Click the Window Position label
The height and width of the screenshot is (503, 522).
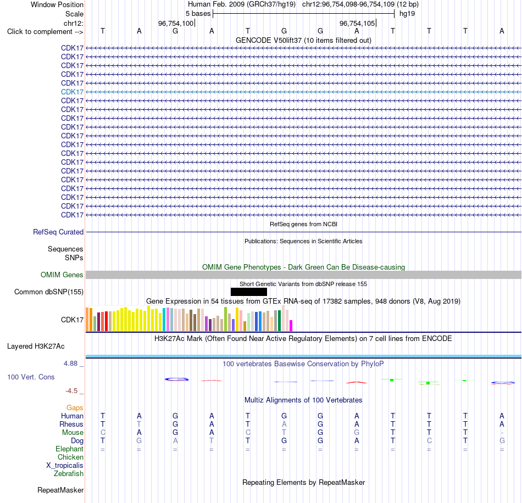point(57,4)
